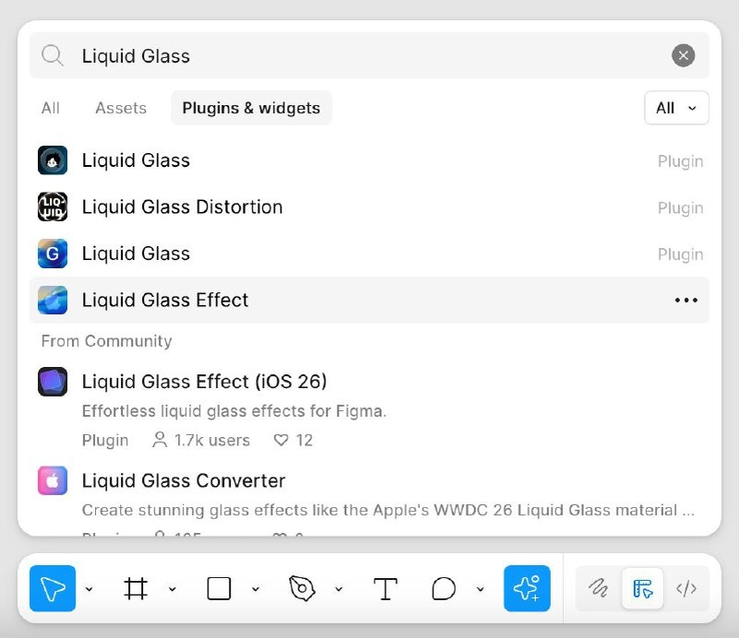The image size is (739, 638).
Task: Select the Move tool in toolbar
Action: (53, 588)
